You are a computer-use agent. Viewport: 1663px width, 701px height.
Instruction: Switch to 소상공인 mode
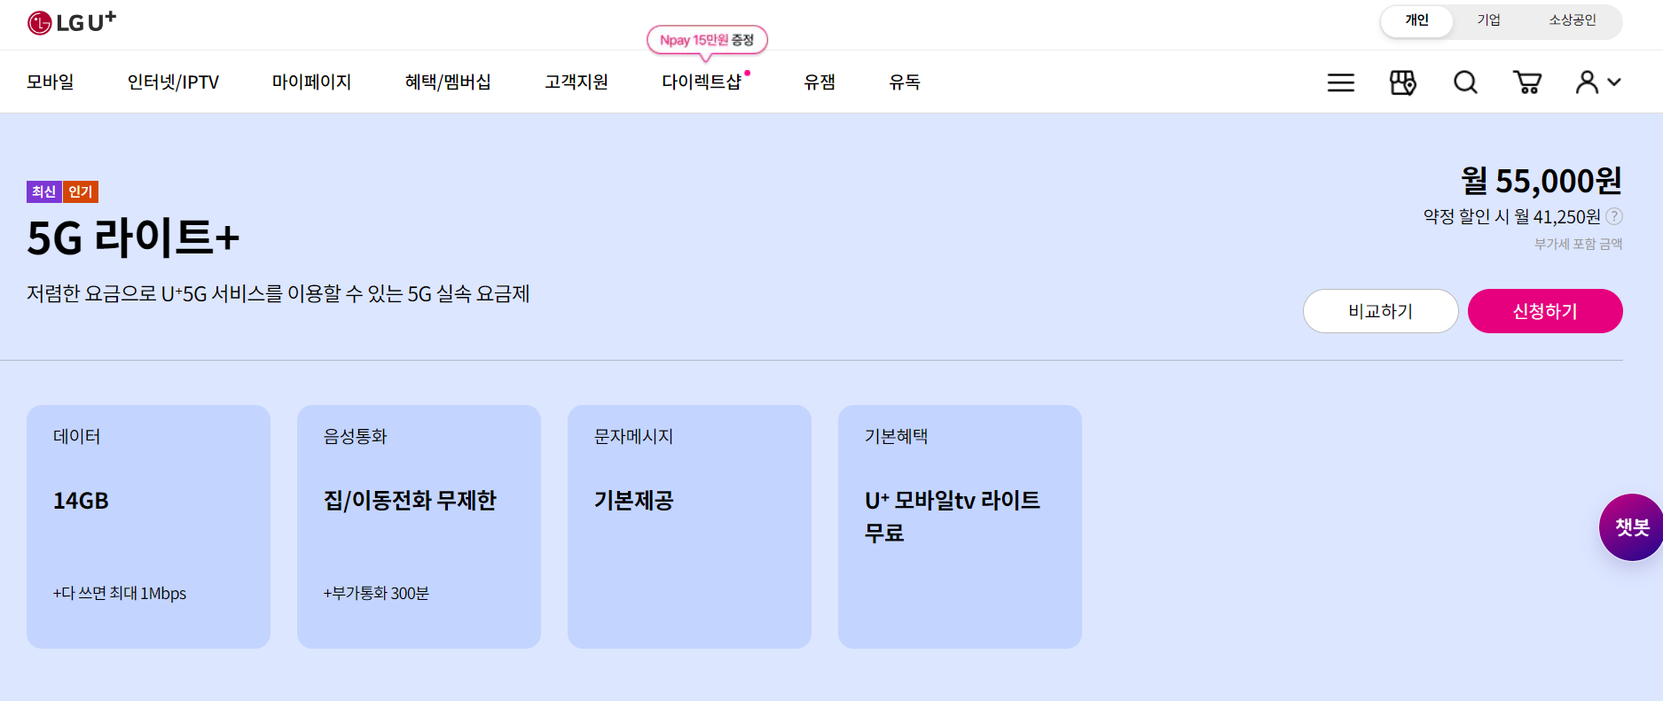click(1575, 19)
